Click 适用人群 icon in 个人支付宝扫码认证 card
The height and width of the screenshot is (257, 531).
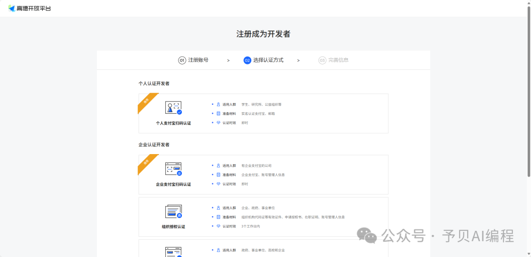(218, 104)
